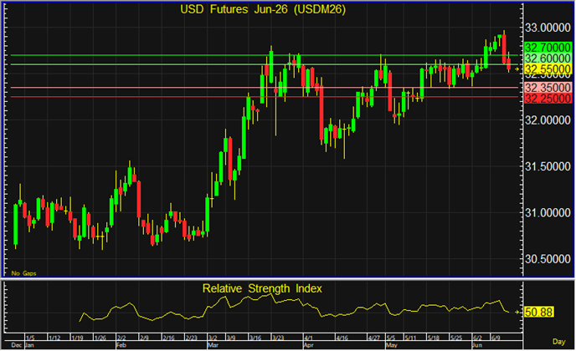The width and height of the screenshot is (576, 351).
Task: Select the red 32.25000 price label
Action: coord(548,99)
